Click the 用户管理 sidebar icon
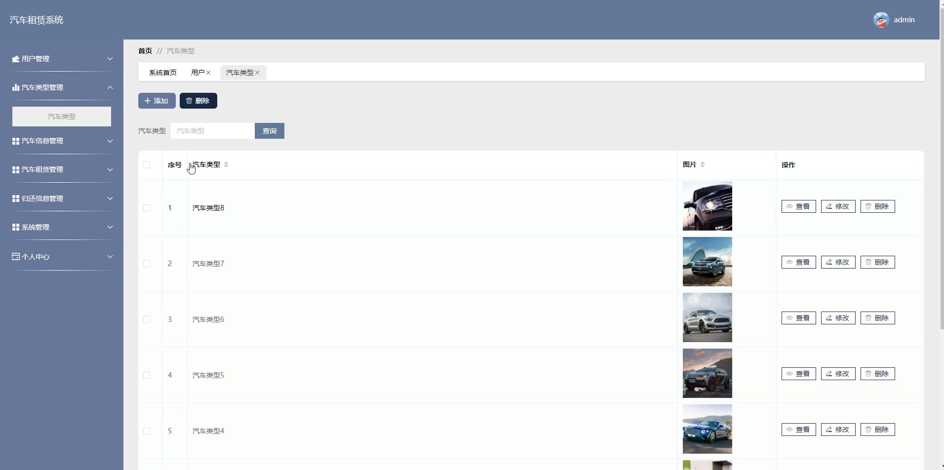This screenshot has width=944, height=470. pyautogui.click(x=16, y=59)
